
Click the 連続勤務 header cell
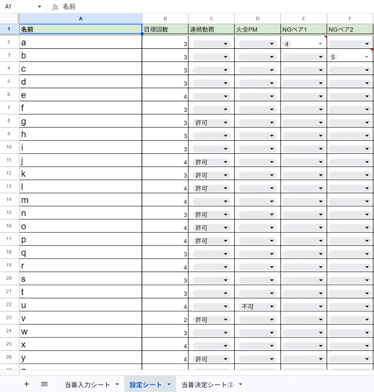click(x=211, y=29)
